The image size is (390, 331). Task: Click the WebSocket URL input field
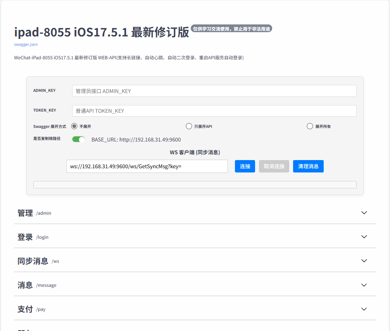point(147,166)
